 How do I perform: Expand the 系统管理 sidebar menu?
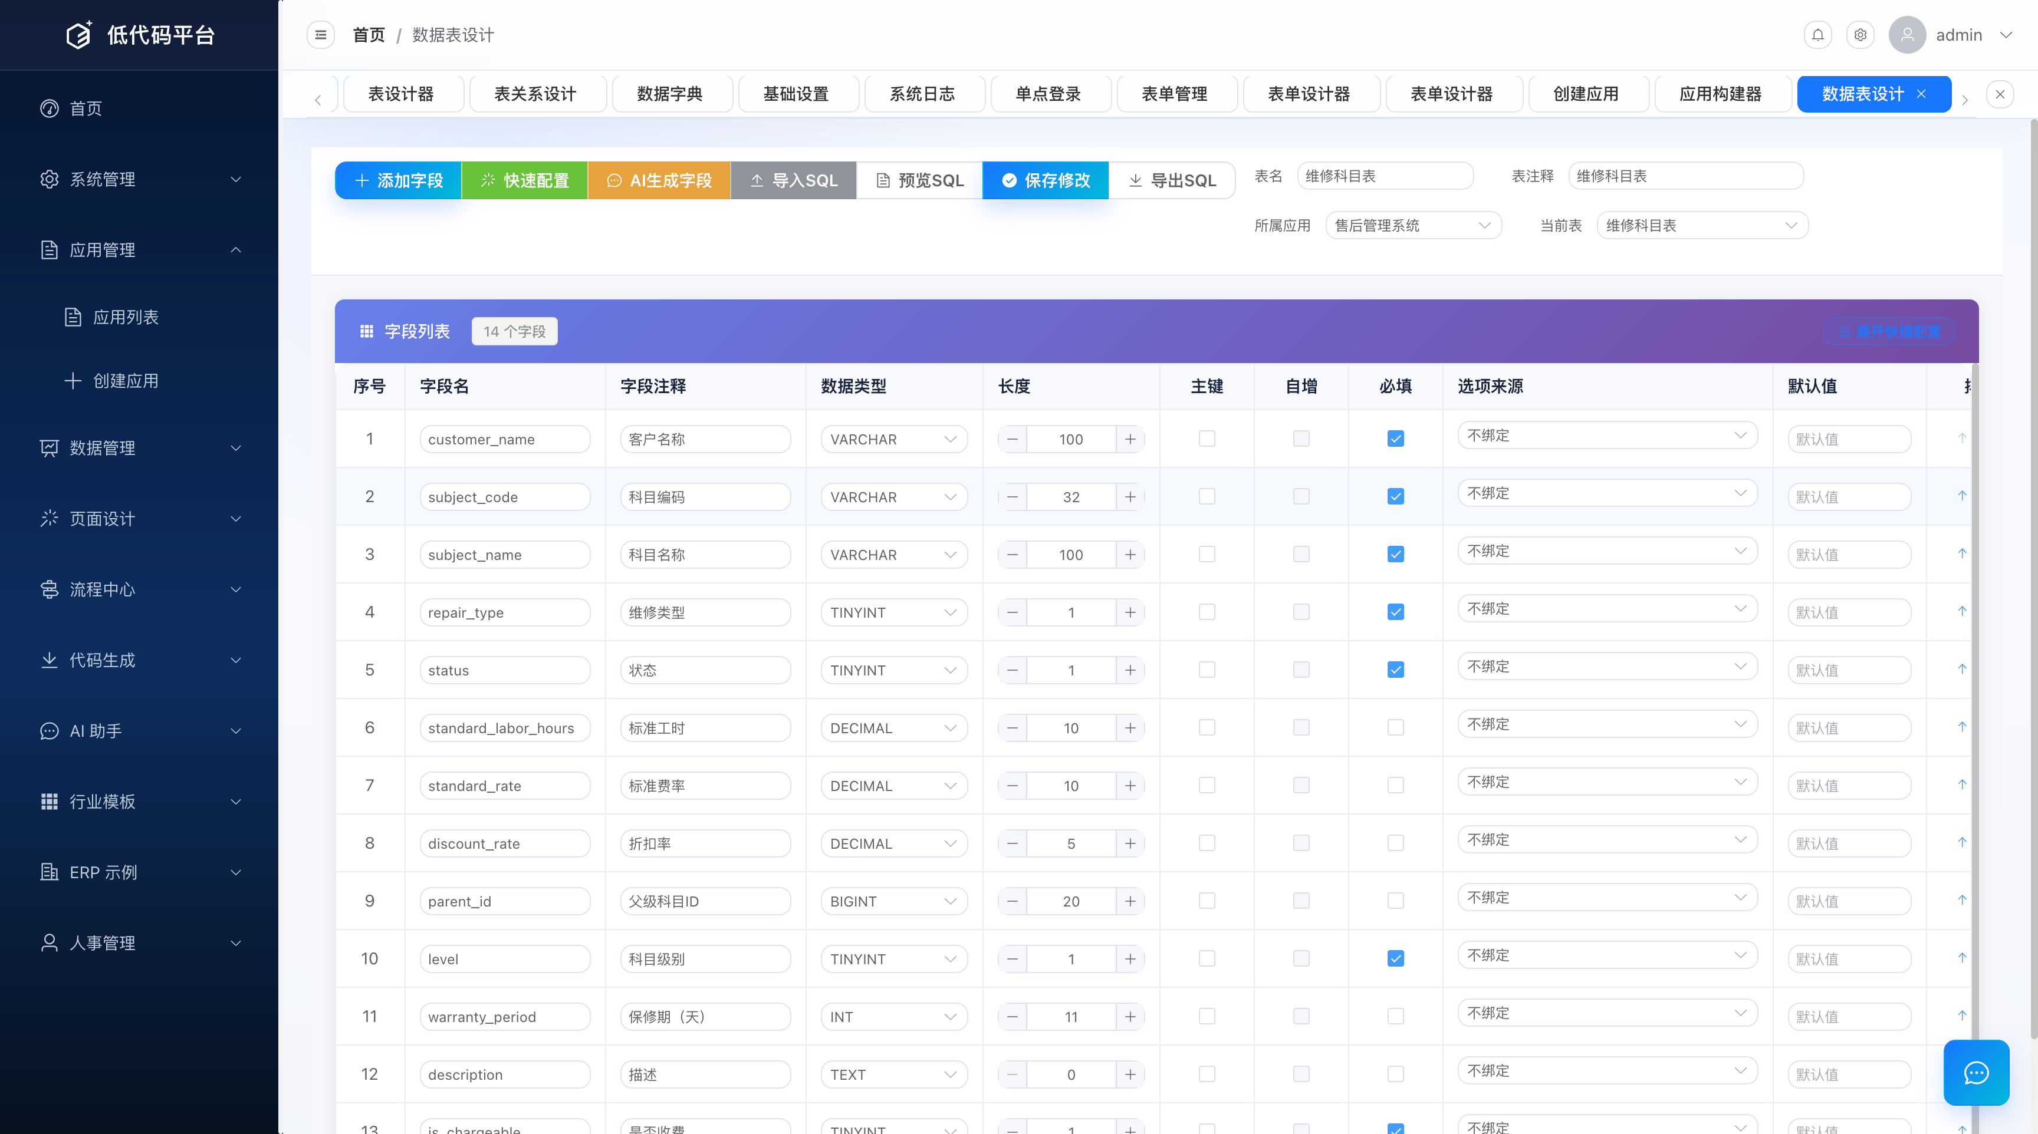139,179
